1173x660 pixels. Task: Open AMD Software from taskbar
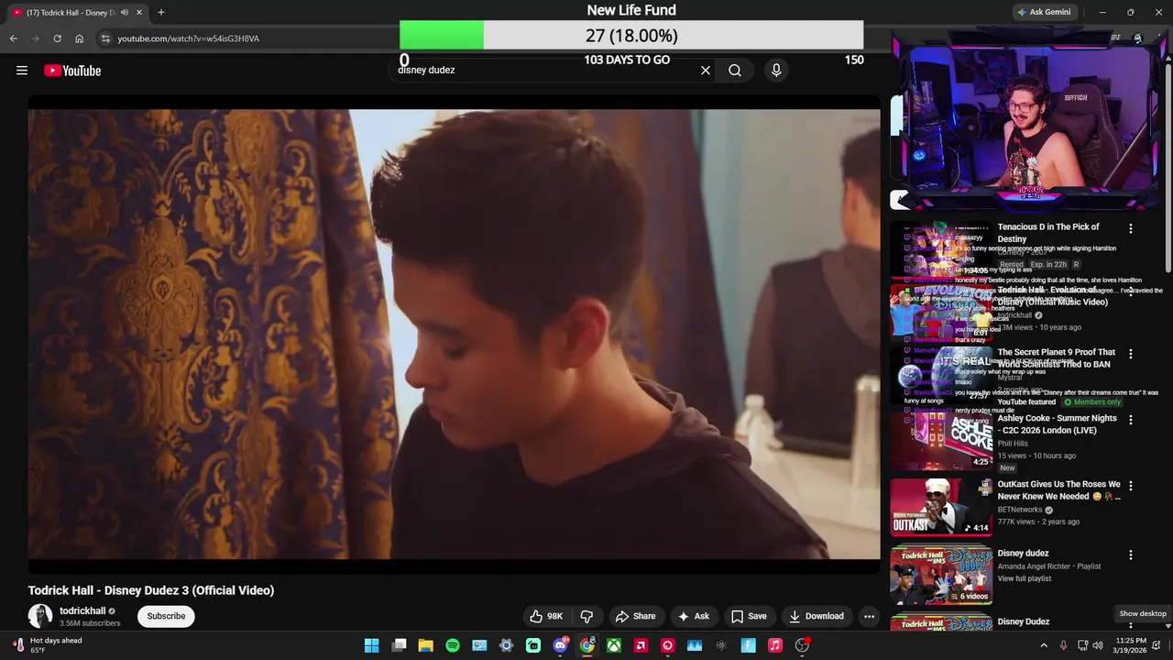click(641, 645)
